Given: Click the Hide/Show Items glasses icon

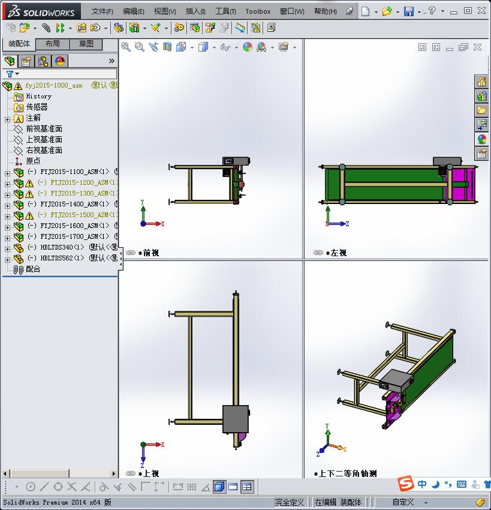Looking at the screenshot, I should coord(225,47).
